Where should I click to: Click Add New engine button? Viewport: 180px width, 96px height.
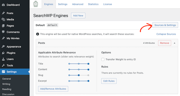click(x=78, y=15)
